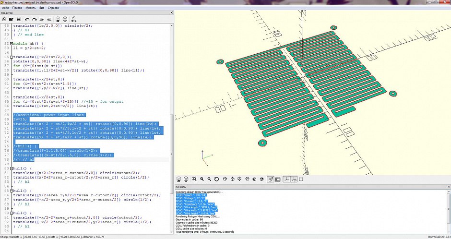451x239 pixels.
Task: Open the Справка menu
Action: [53, 8]
